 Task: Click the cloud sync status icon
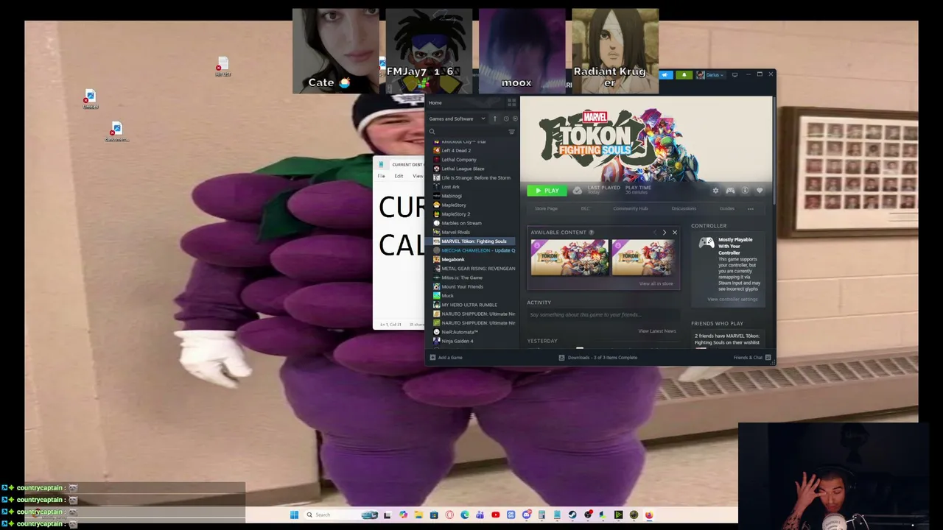pyautogui.click(x=578, y=191)
